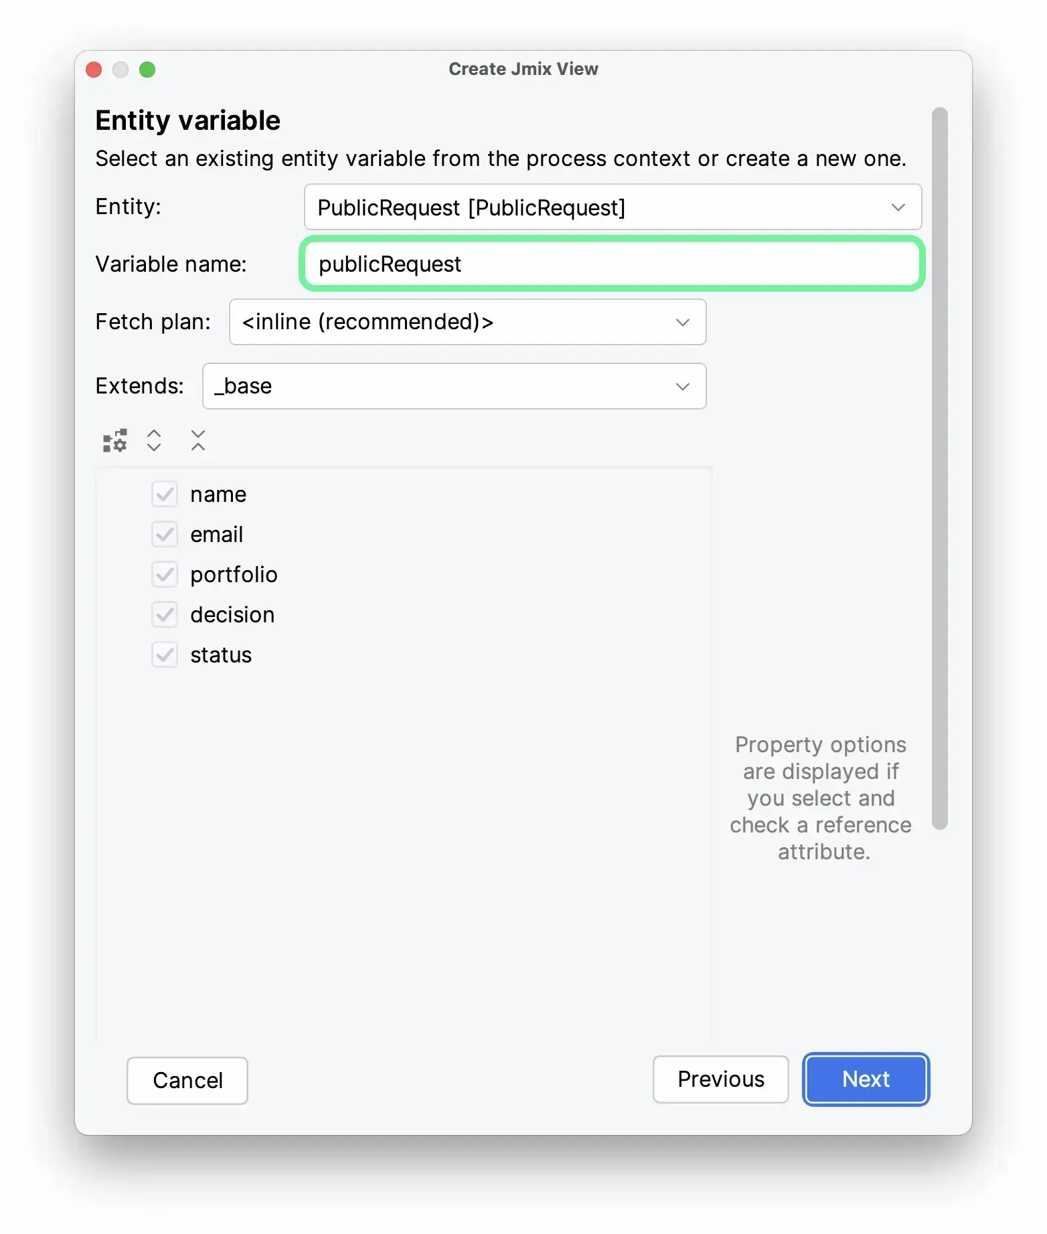Toggle the status attribute checkbox
The width and height of the screenshot is (1047, 1234).
165,655
